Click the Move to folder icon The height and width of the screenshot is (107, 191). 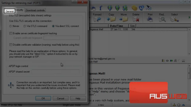click(x=123, y=19)
